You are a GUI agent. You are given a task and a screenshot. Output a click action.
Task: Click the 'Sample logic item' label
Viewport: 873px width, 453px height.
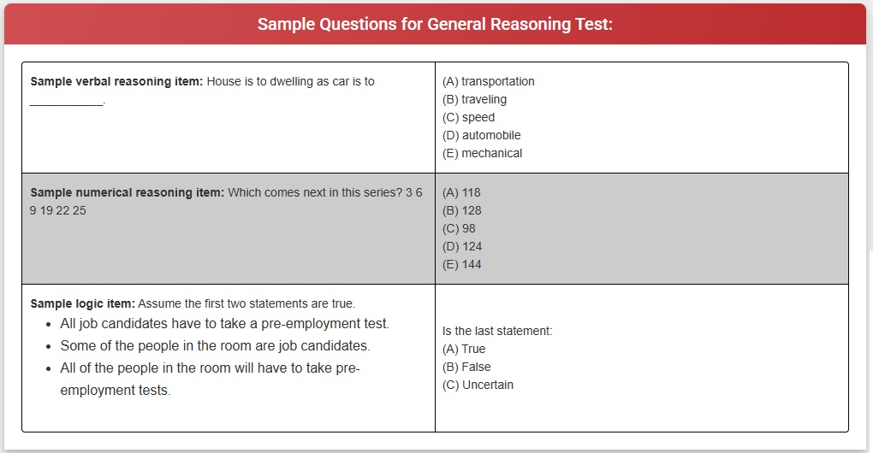[x=82, y=303]
